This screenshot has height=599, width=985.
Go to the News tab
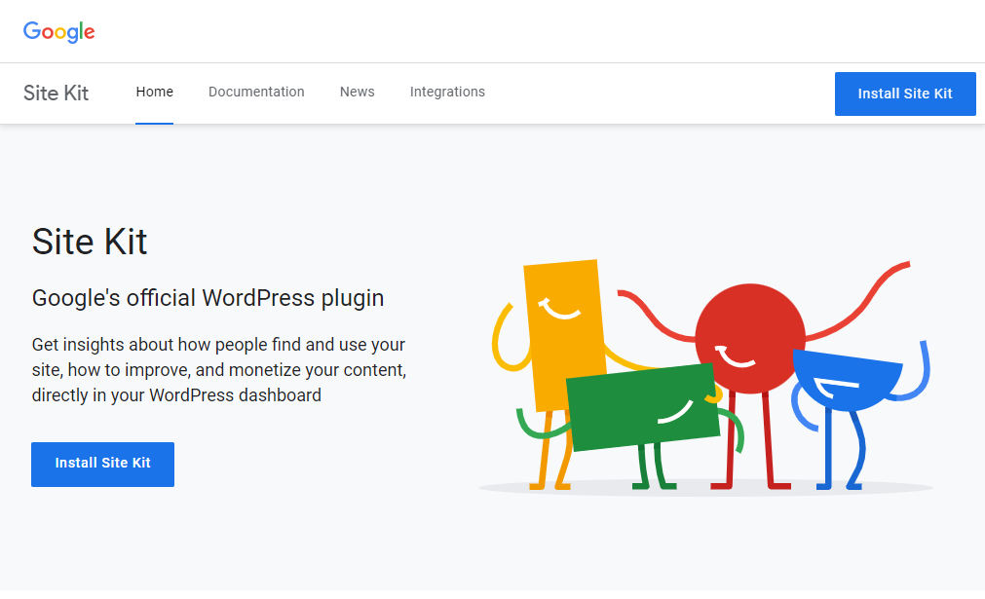click(358, 92)
